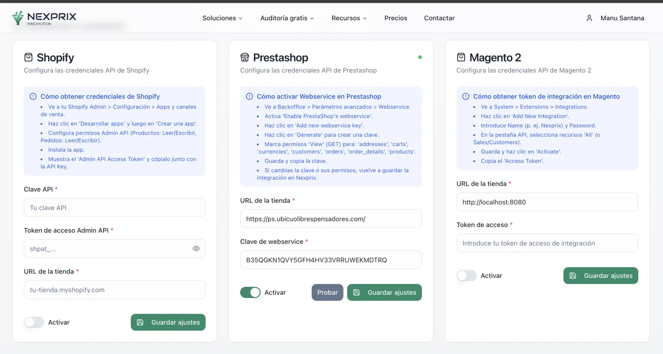Image resolution: width=663 pixels, height=354 pixels.
Task: Click the Prestashop URL de la tienda field
Action: click(331, 219)
